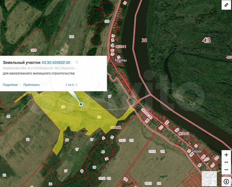Click cadastral block label 420610
The width and height of the screenshot is (232, 187).
click(x=183, y=134)
